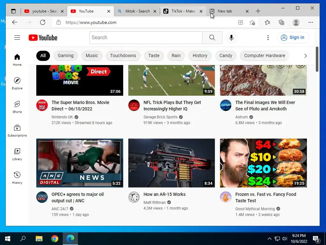
Task: Select the History filter chip
Action: 200,56
